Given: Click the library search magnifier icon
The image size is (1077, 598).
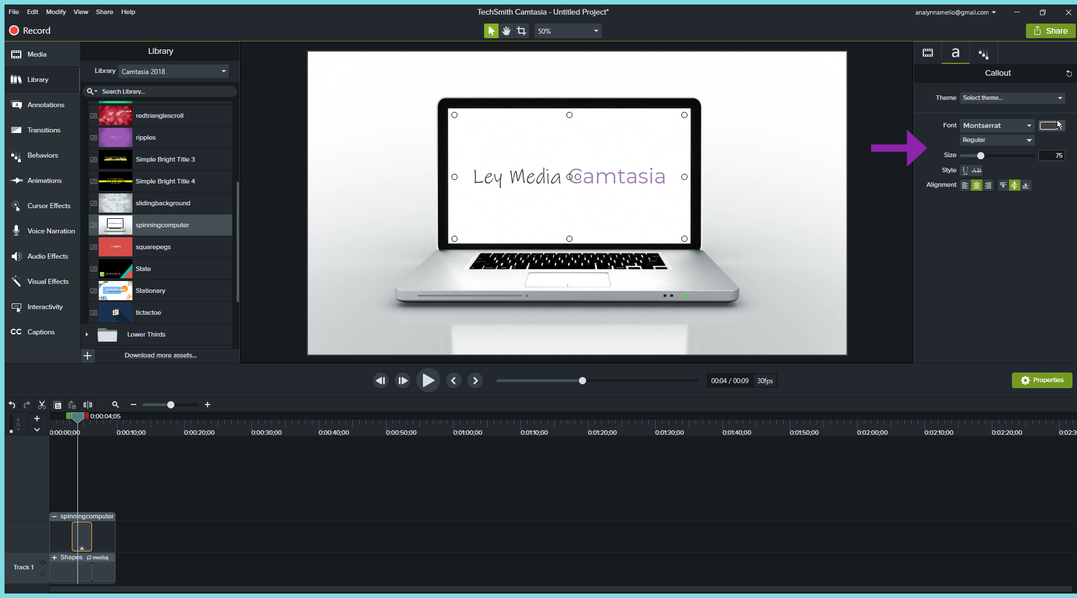Looking at the screenshot, I should click(x=90, y=91).
